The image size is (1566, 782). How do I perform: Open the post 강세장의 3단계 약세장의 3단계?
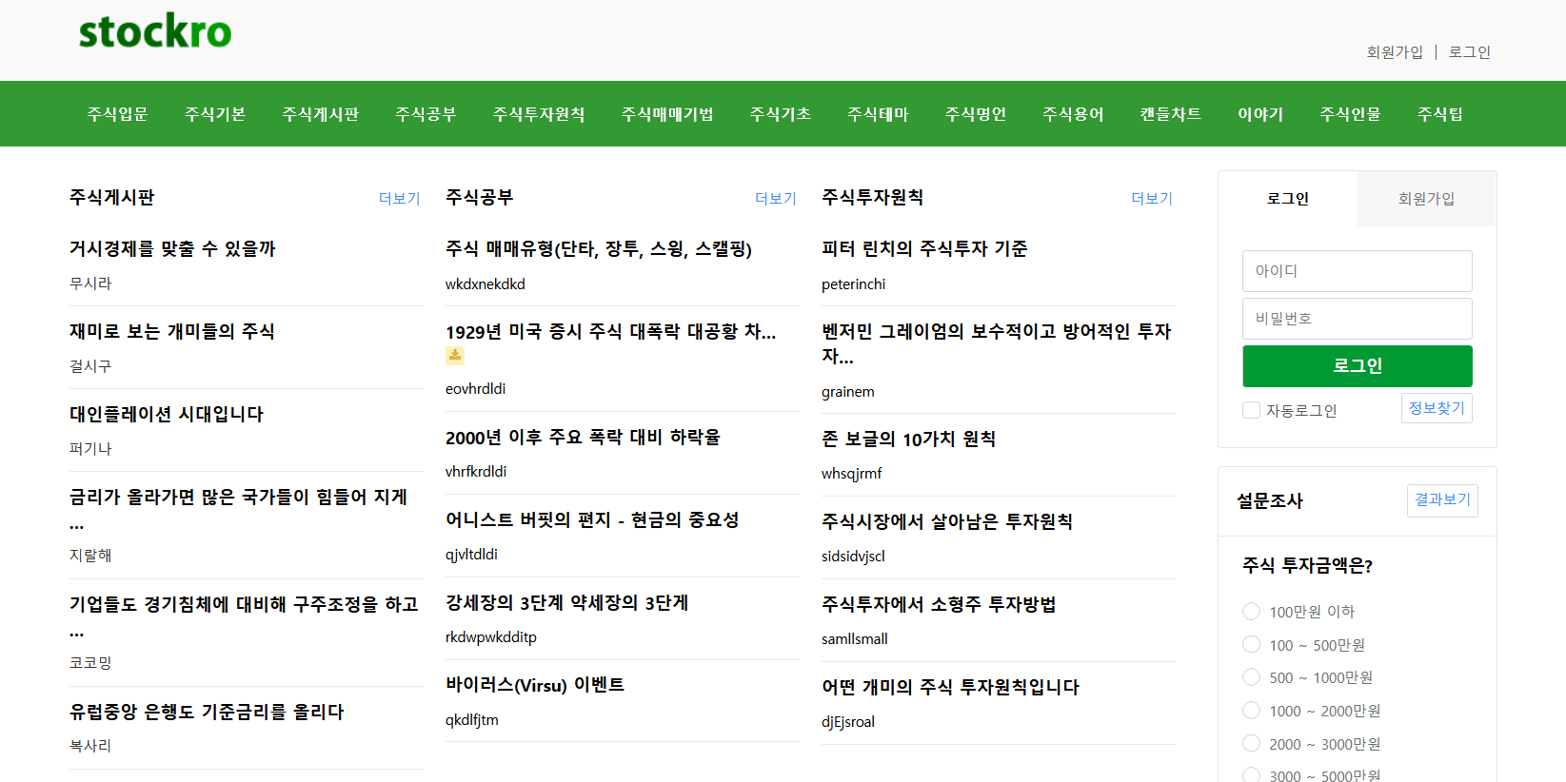(x=567, y=603)
